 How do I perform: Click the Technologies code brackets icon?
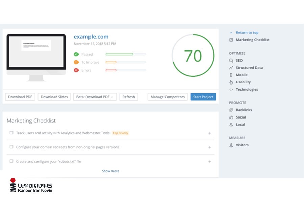click(x=231, y=90)
